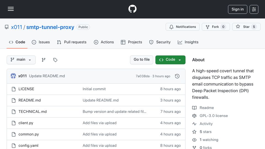Click the Public visibility label
Viewport: 265px width, 149px height.
tap(83, 27)
